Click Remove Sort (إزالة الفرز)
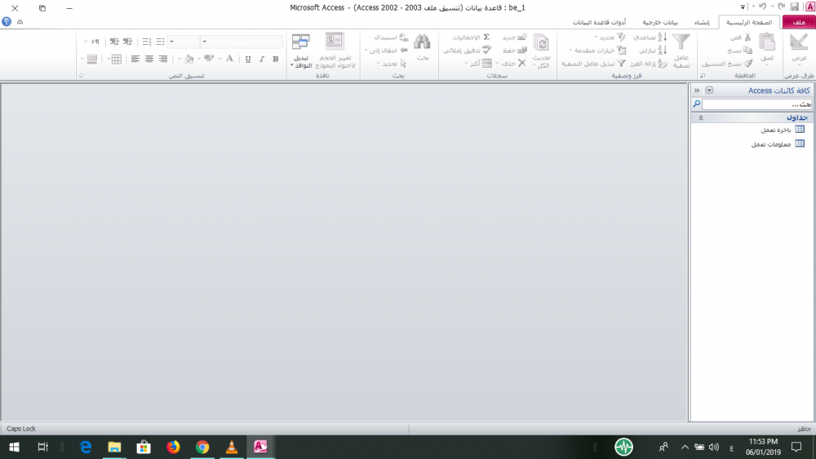816x459 pixels. pos(649,64)
